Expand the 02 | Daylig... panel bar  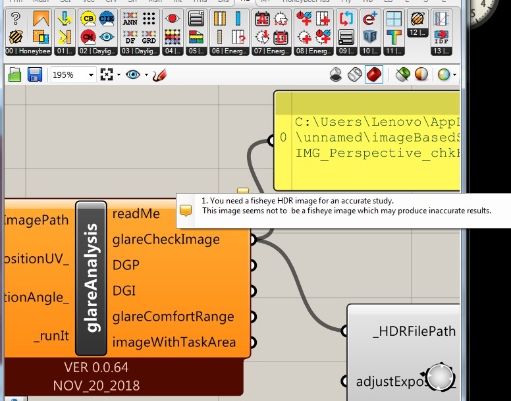point(97,51)
